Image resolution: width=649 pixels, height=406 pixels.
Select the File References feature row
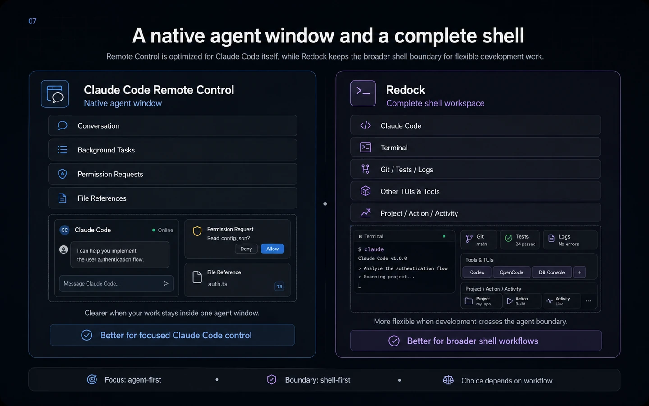(173, 198)
